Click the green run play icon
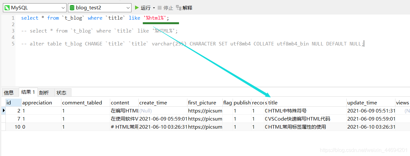Screen dimensions: 410x156 point(137,7)
